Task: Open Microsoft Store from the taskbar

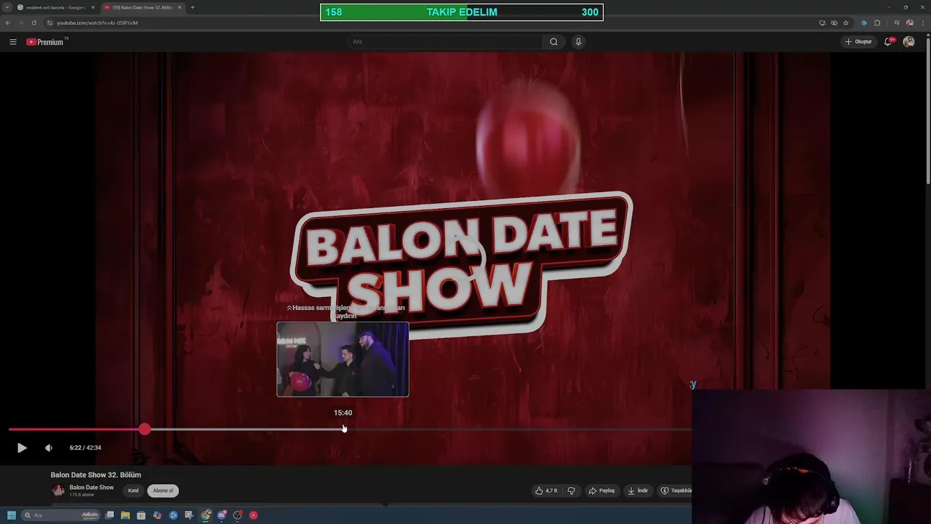Action: click(x=141, y=515)
